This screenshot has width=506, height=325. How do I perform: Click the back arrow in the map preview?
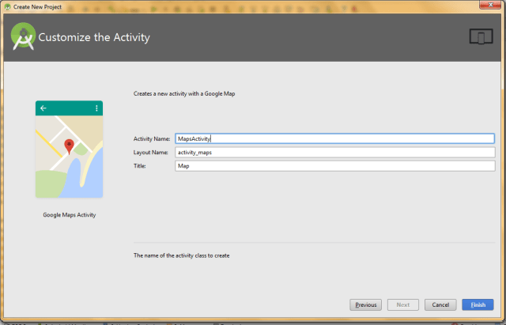[x=43, y=108]
